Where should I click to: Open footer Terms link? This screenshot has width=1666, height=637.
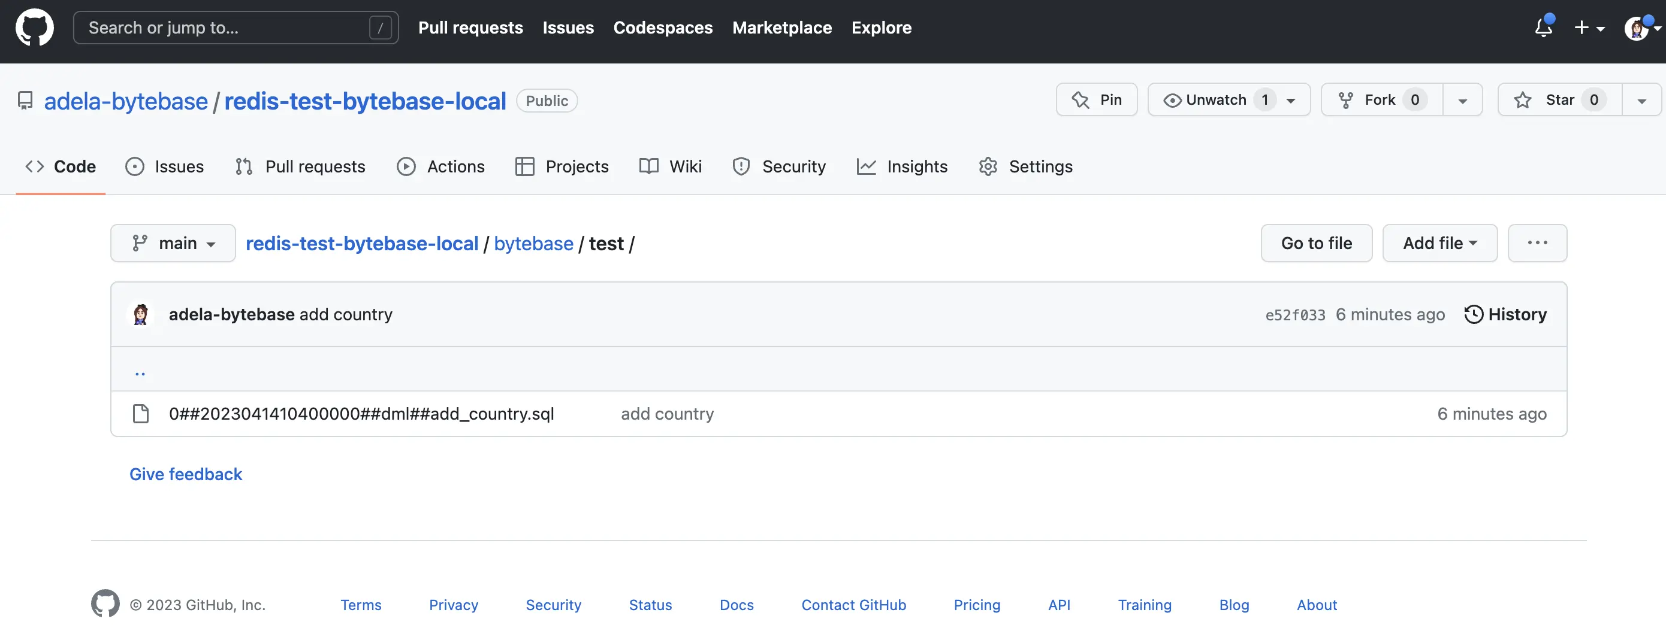[x=361, y=605]
